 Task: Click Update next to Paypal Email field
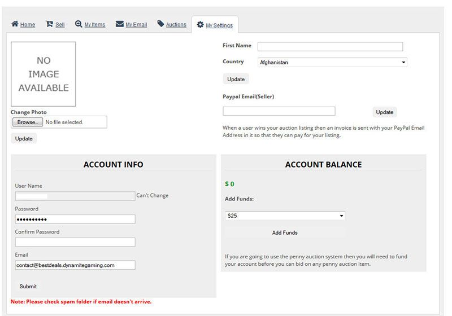(x=385, y=112)
